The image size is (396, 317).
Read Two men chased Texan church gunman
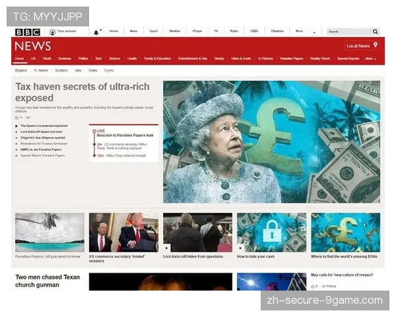click(48, 281)
